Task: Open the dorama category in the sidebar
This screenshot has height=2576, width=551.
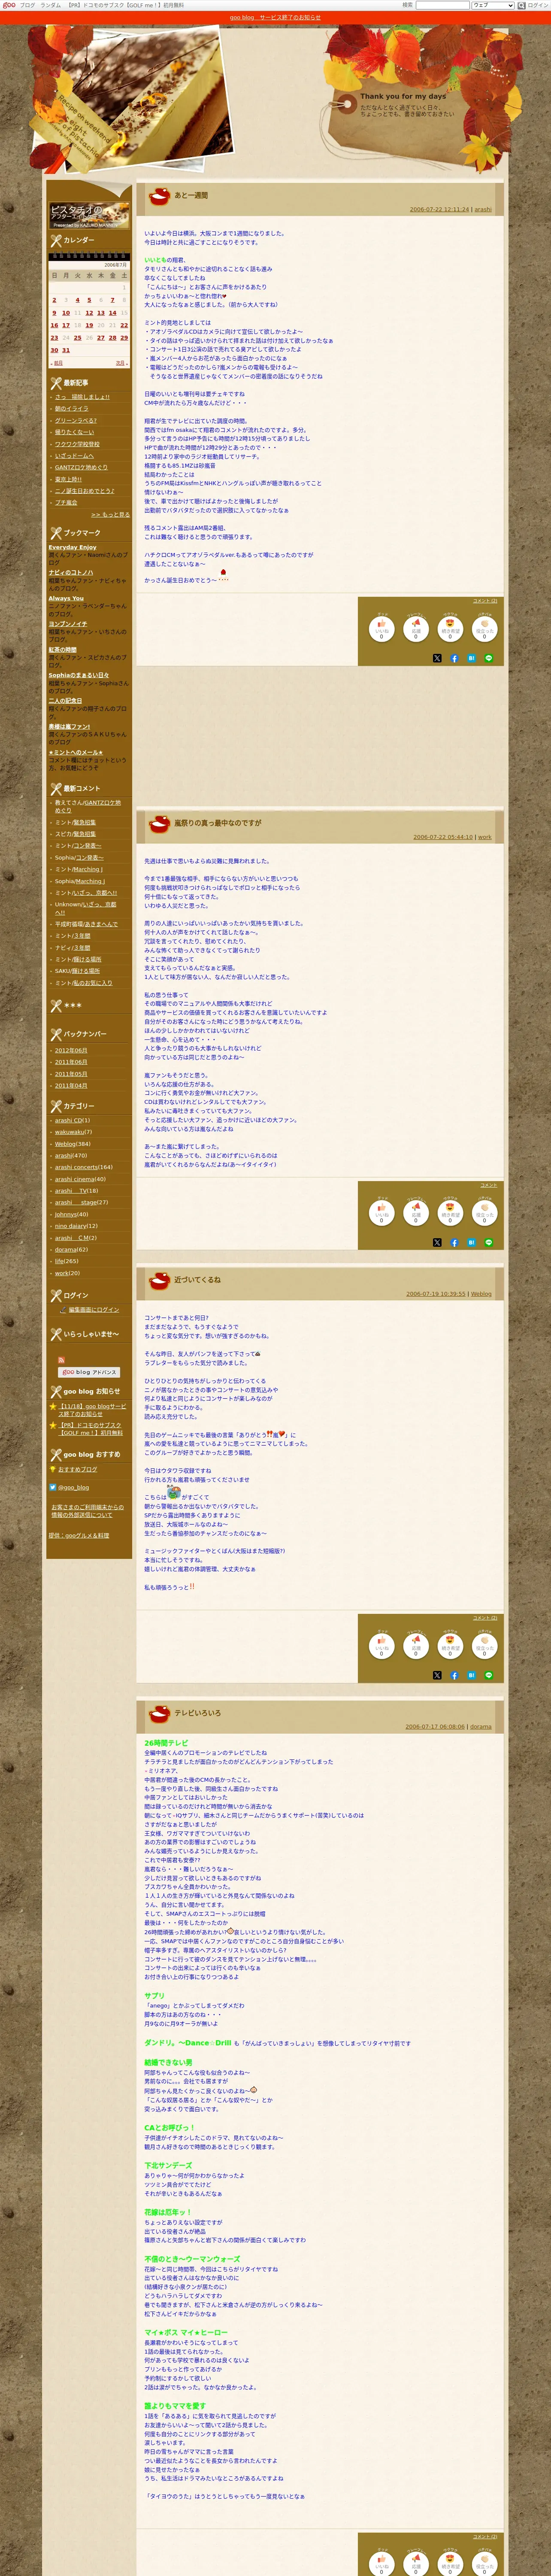Action: tap(66, 1249)
